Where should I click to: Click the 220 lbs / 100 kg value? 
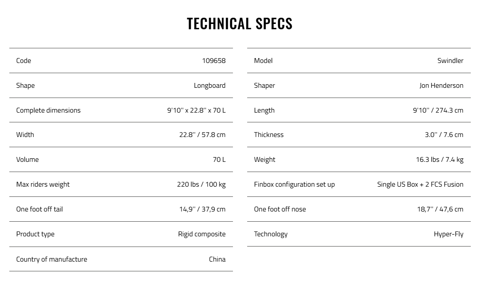pyautogui.click(x=201, y=184)
